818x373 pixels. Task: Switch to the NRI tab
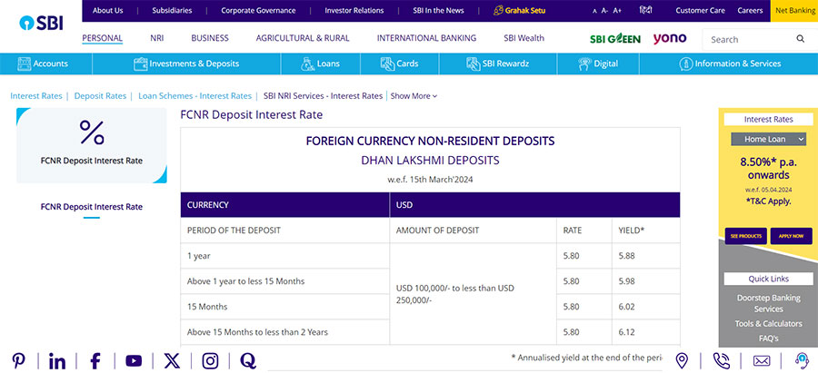point(156,39)
